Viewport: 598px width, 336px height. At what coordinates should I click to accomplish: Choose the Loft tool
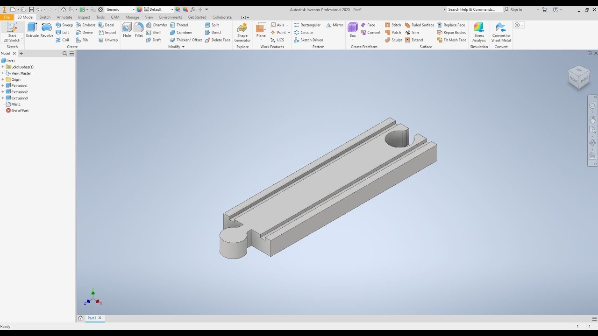[x=62, y=33]
